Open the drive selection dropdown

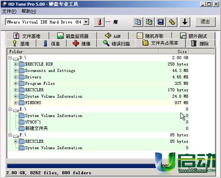pos(86,22)
